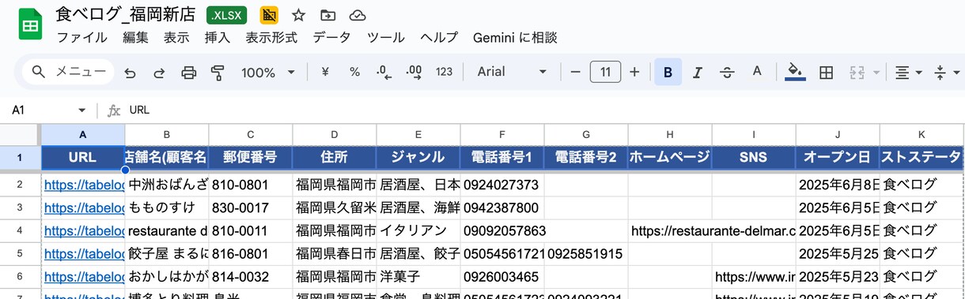Image resolution: width=965 pixels, height=299 pixels.
Task: Click the merge cells icon
Action: [856, 73]
